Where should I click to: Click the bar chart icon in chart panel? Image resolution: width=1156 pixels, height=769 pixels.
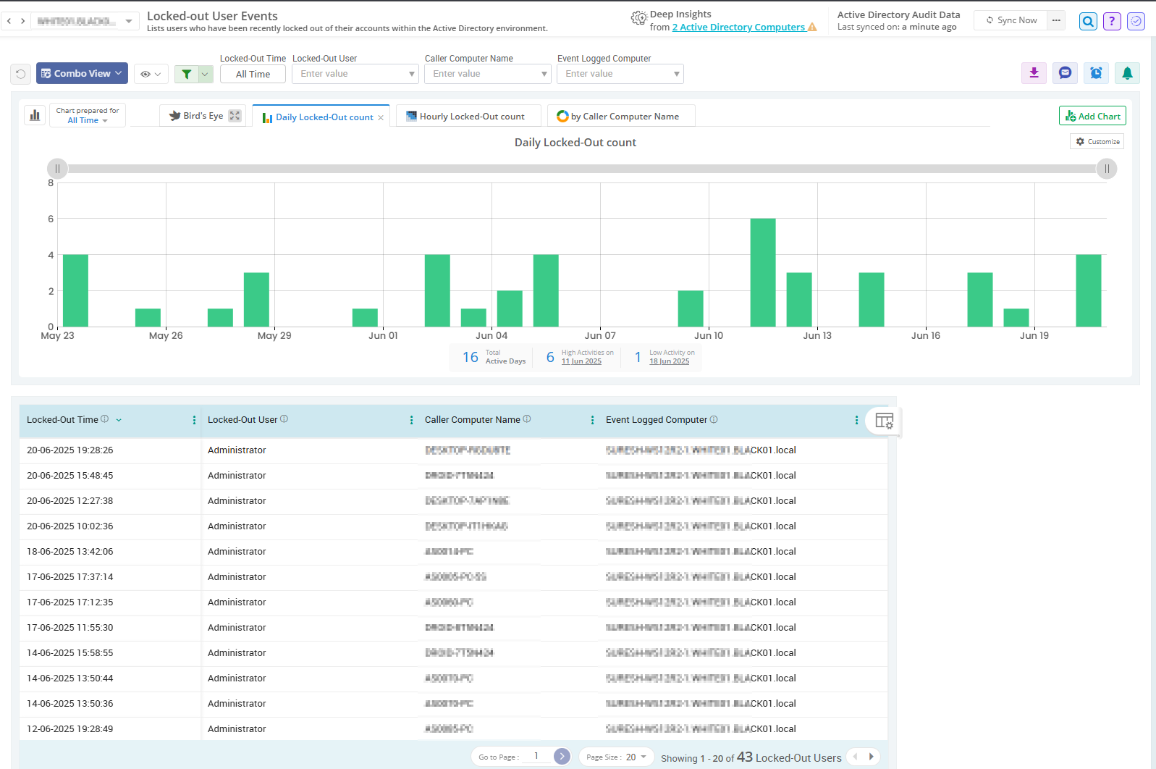point(35,115)
